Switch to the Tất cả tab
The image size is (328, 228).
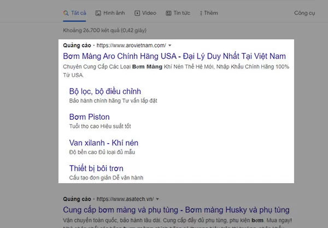pos(74,13)
